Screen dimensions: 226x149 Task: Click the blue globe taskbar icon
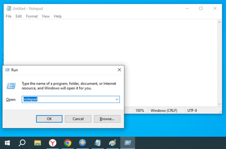83,143
